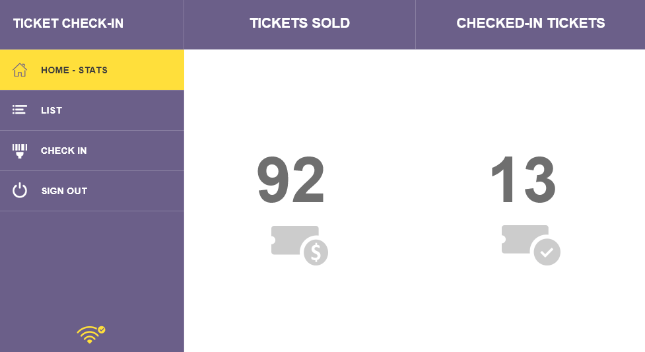Image resolution: width=645 pixels, height=352 pixels.
Task: Click the empty sidebar area below Sign Out
Action: 92,264
